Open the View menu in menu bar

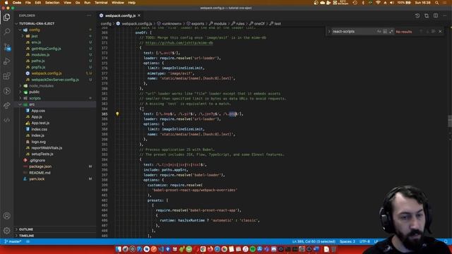point(67,3)
